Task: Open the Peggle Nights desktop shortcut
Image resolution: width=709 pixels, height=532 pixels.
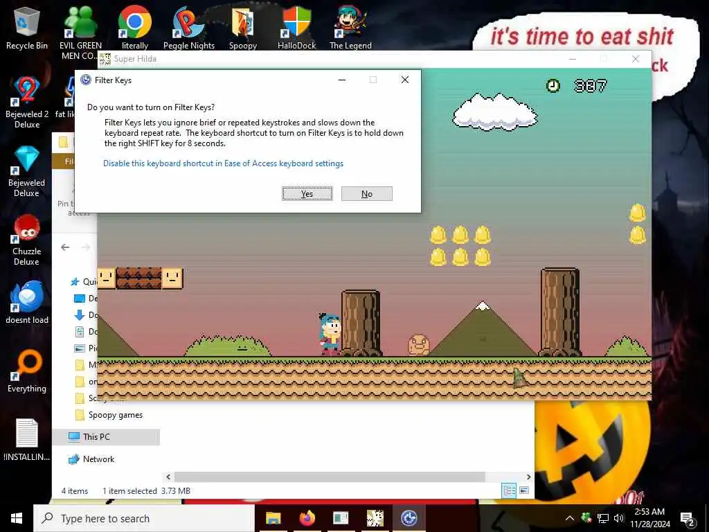Action: pyautogui.click(x=188, y=28)
